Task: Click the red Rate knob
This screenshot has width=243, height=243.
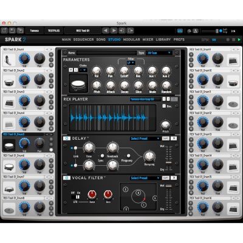Action: [x=92, y=194]
